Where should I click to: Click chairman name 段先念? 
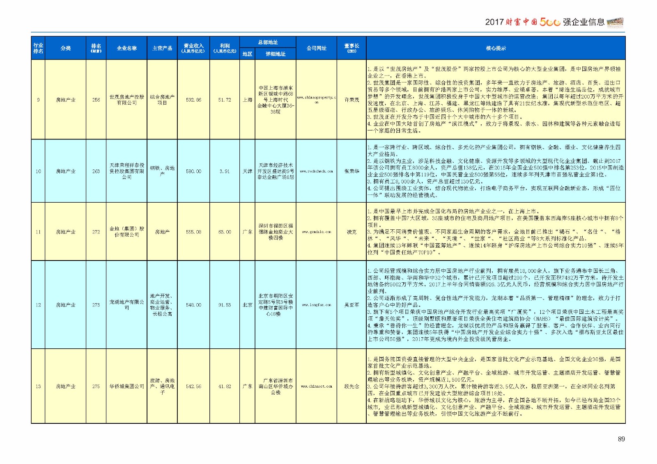coord(351,386)
